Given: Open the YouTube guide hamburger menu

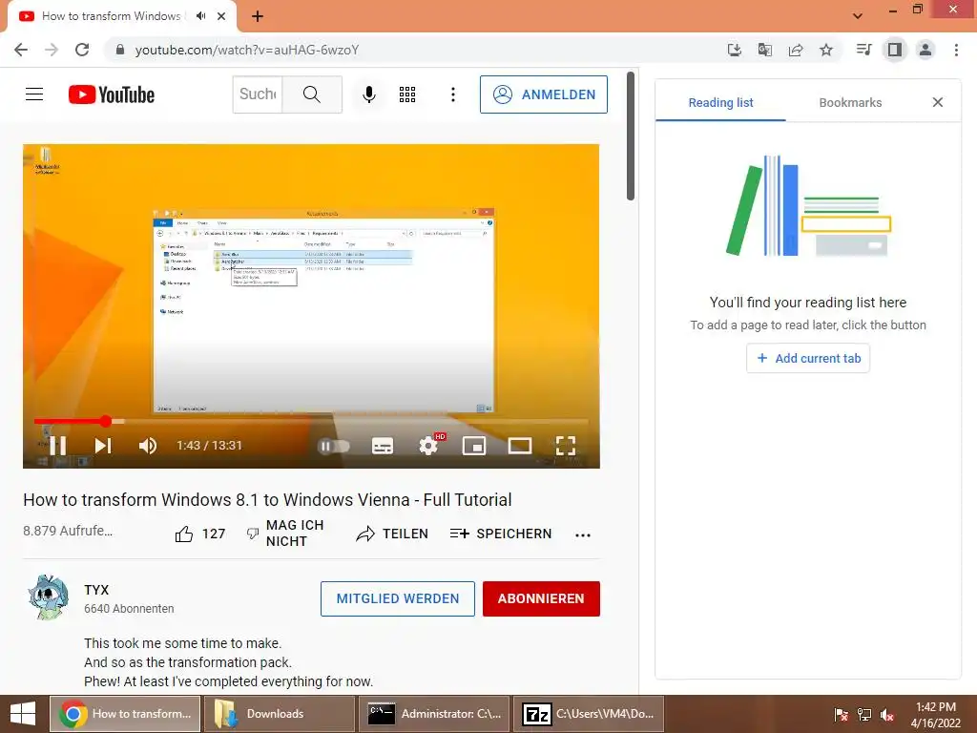Looking at the screenshot, I should [34, 94].
